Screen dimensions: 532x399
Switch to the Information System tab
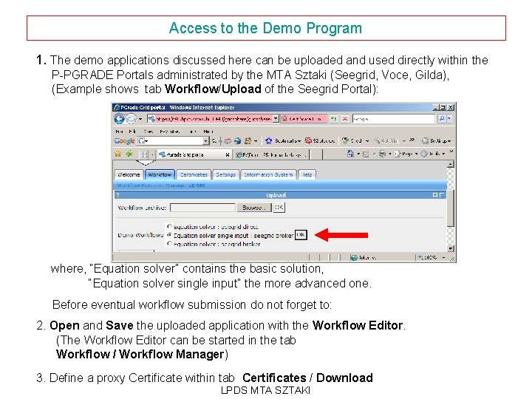(268, 174)
